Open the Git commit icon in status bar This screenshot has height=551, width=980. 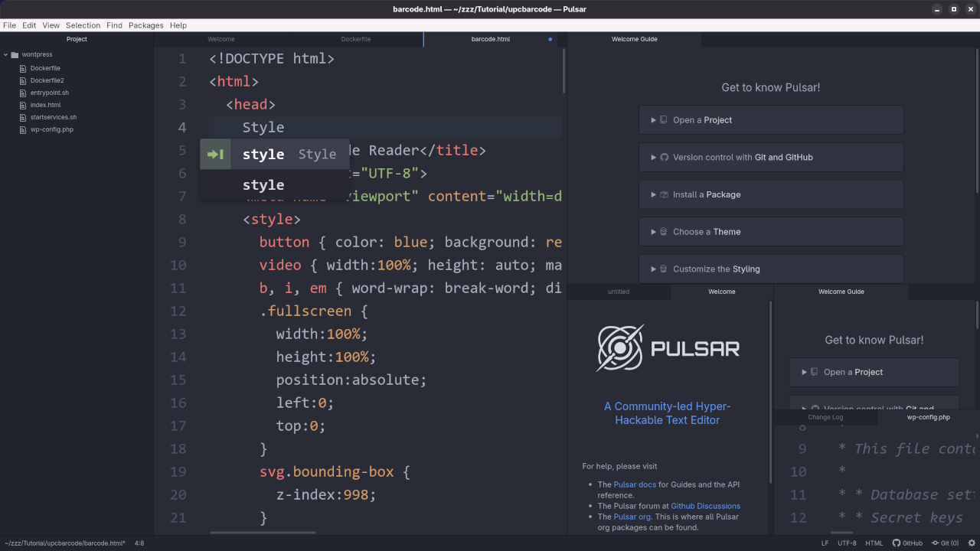click(935, 543)
